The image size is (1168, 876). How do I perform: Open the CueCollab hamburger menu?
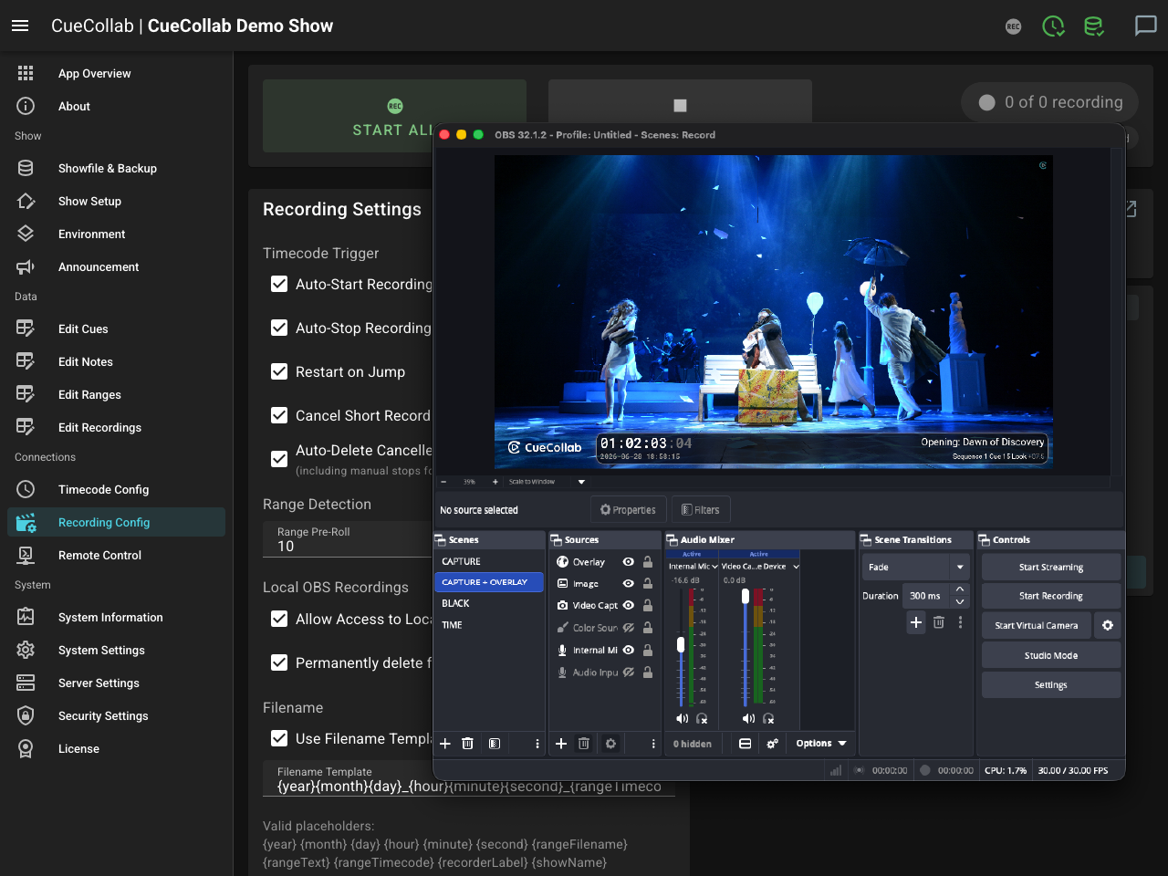click(20, 26)
